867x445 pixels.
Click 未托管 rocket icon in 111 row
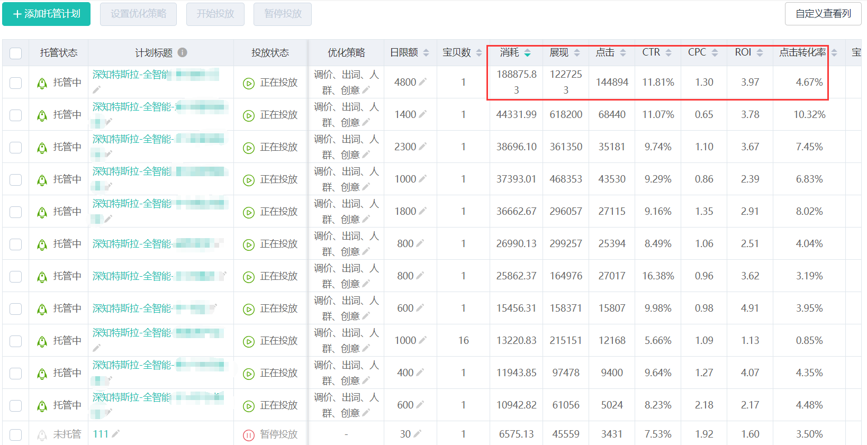(x=42, y=435)
